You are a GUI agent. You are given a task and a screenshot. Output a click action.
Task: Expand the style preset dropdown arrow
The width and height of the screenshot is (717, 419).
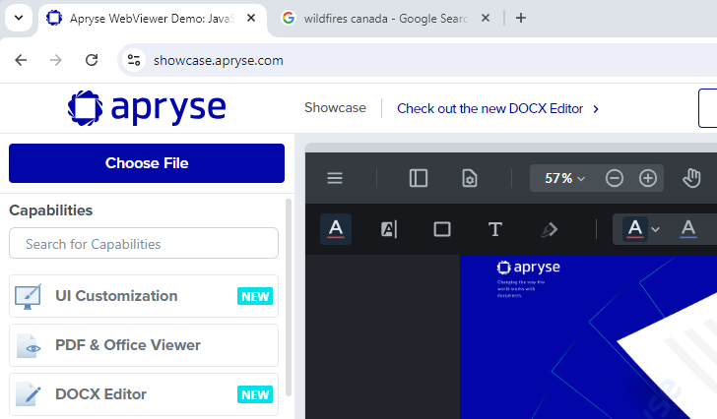pyautogui.click(x=655, y=229)
